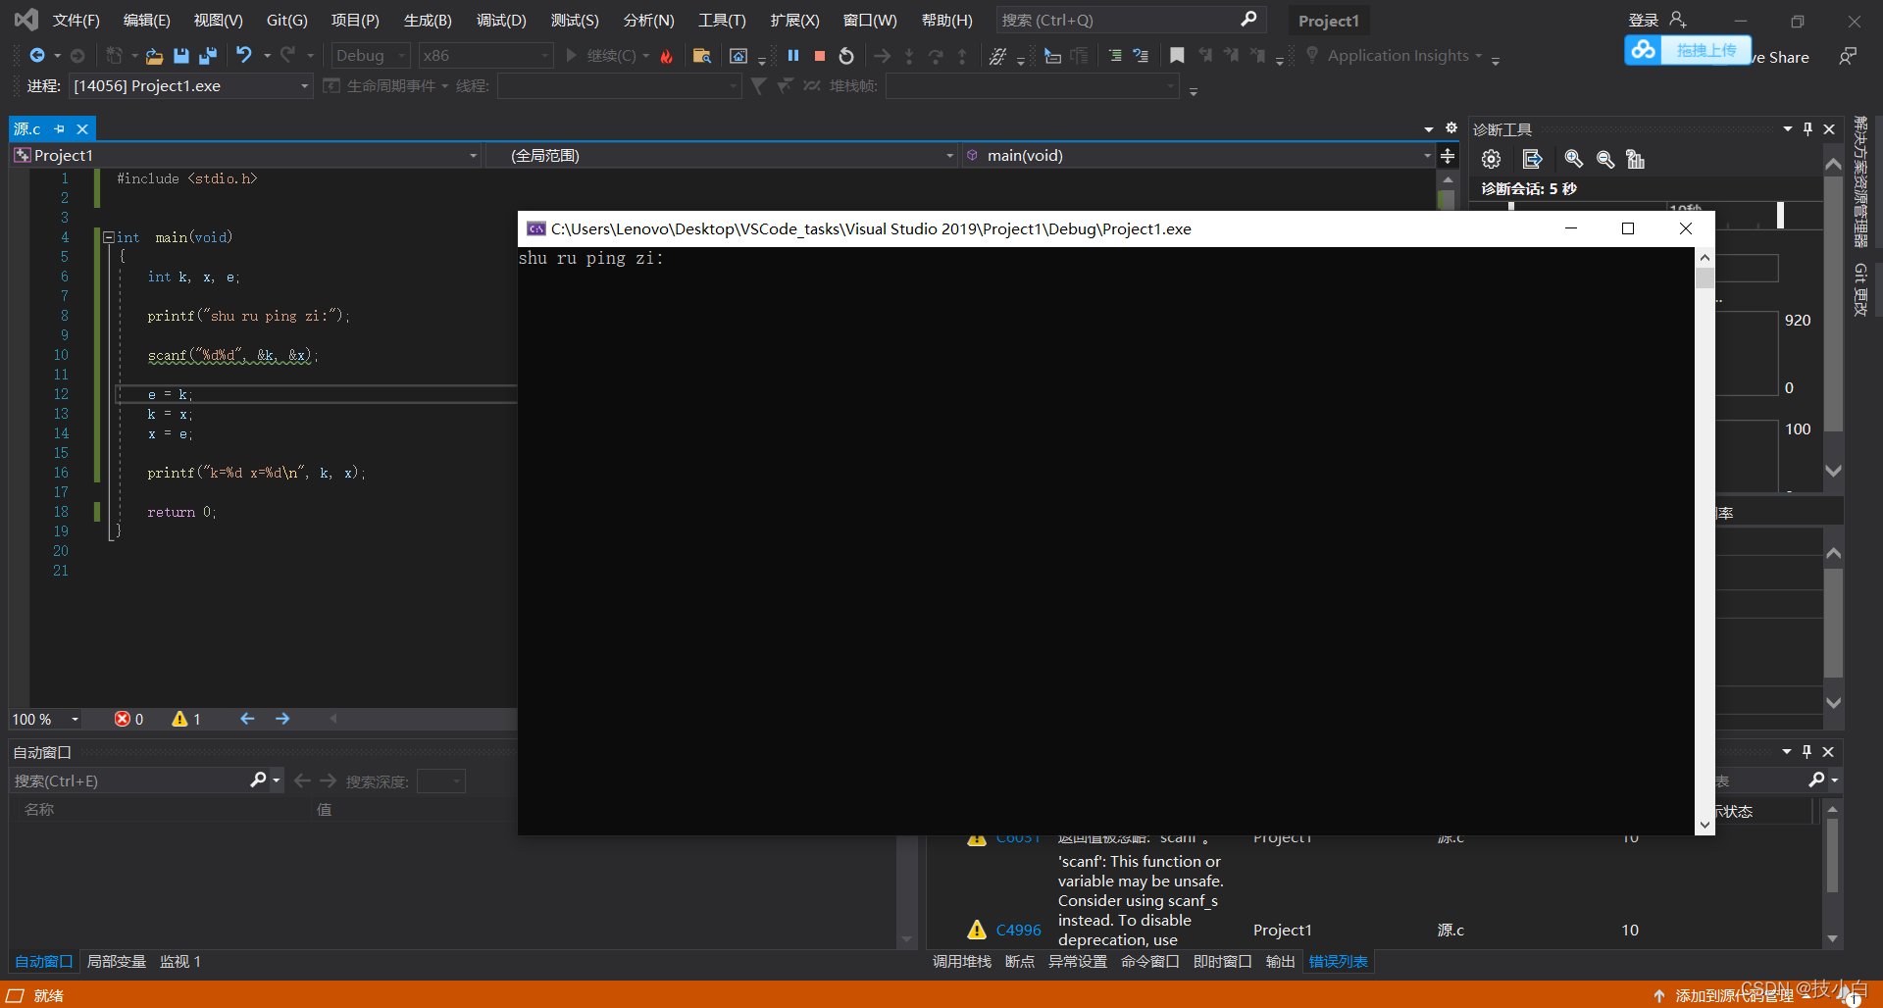Open the 调试(D) debug menu
This screenshot has height=1008, width=1883.
click(501, 20)
